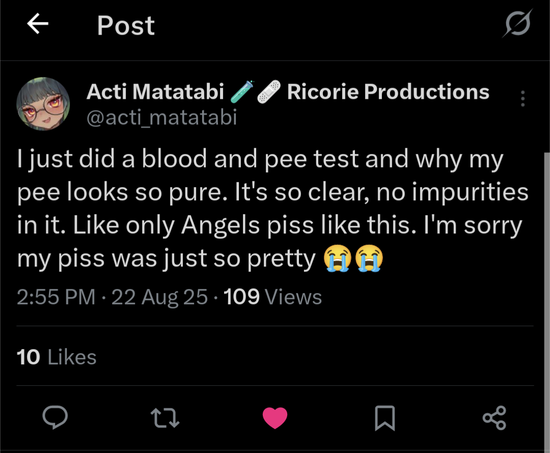Open the @acti_matatabi handle link
The height and width of the screenshot is (453, 550).
pos(161,118)
